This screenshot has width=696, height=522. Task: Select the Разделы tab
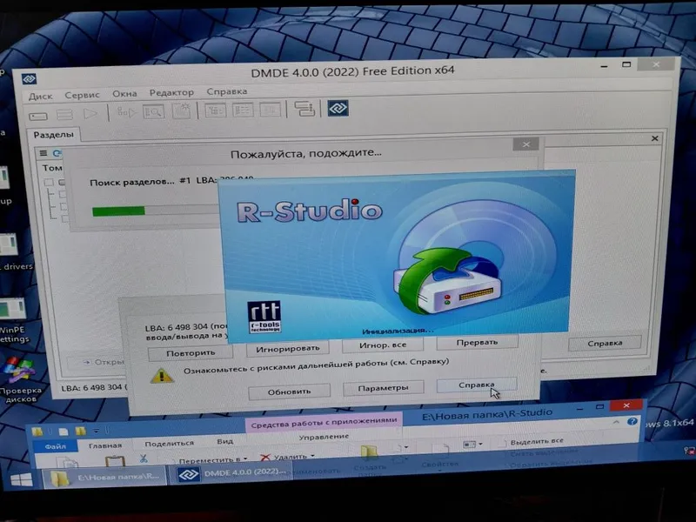coord(54,135)
